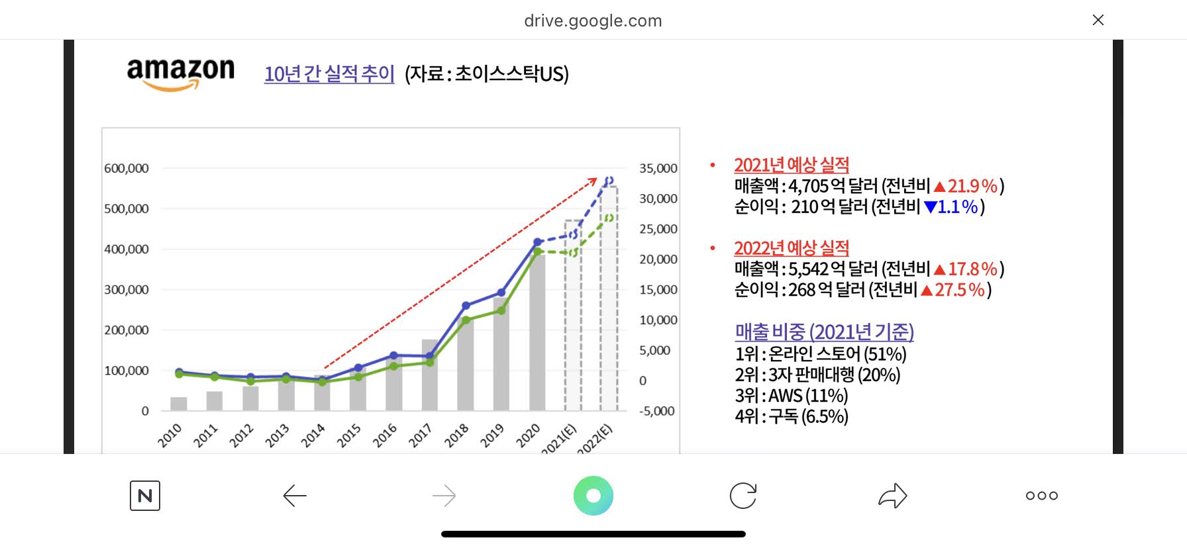This screenshot has width=1187, height=548.
Task: Tap the -5,000 right axis label
Action: 657,411
